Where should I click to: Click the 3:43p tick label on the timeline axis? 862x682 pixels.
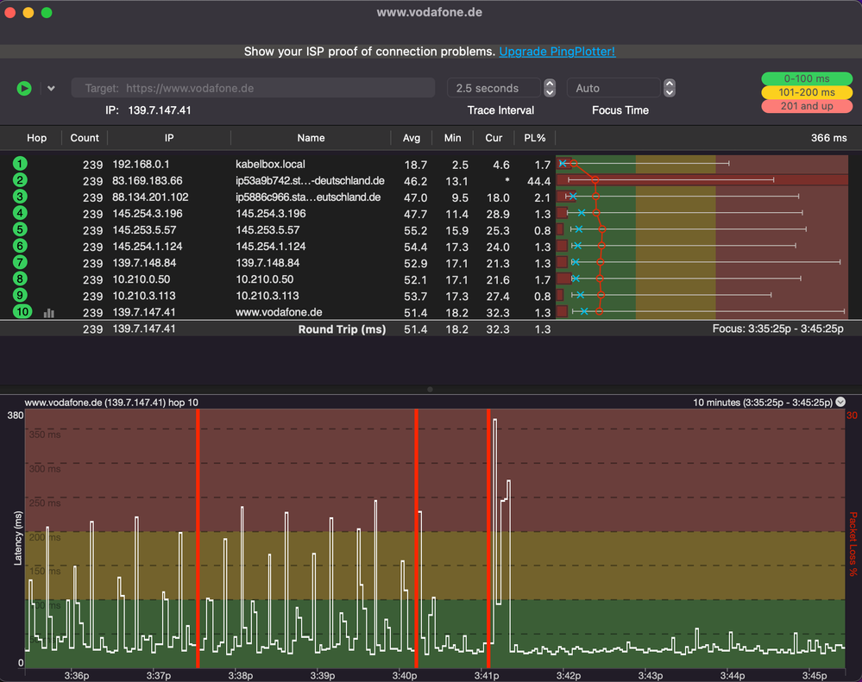pos(651,675)
